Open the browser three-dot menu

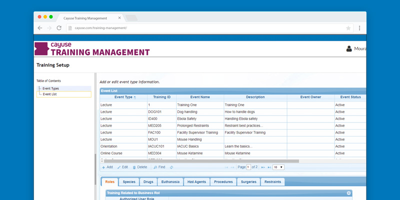[359, 28]
